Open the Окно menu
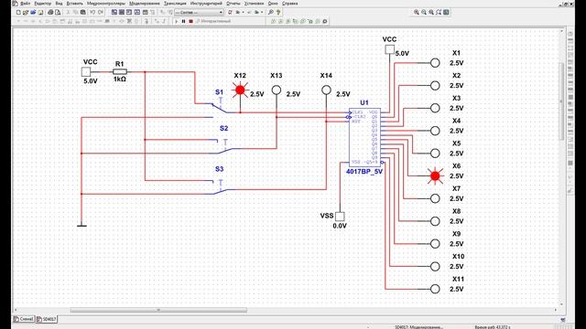This screenshot has width=586, height=329. pos(273,4)
